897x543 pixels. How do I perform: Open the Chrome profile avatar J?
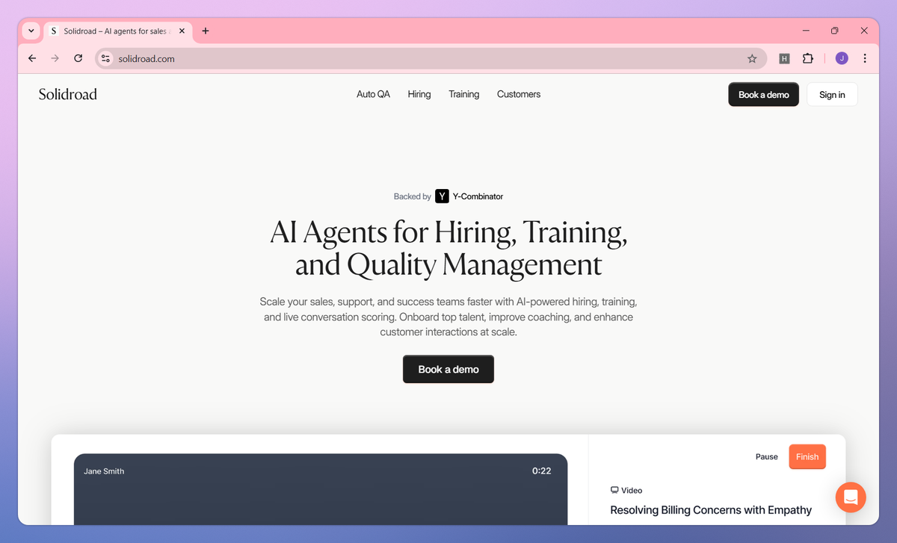click(842, 58)
